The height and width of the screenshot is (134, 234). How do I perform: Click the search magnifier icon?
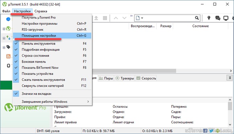pos(197,18)
